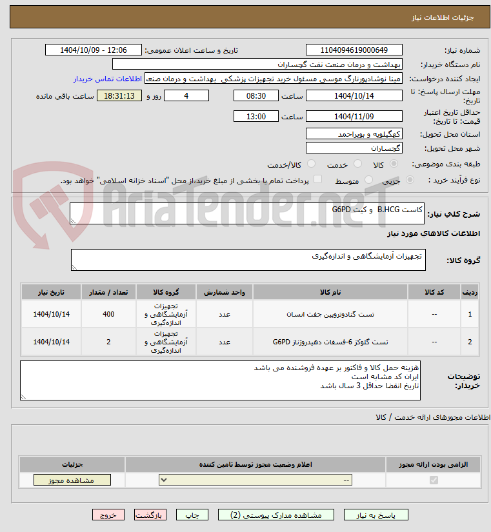
Task: Open مشاهده مجوز details button
Action: click(x=72, y=480)
